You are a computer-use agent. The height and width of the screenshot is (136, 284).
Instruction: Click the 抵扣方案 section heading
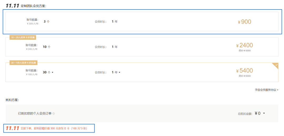point(12,100)
